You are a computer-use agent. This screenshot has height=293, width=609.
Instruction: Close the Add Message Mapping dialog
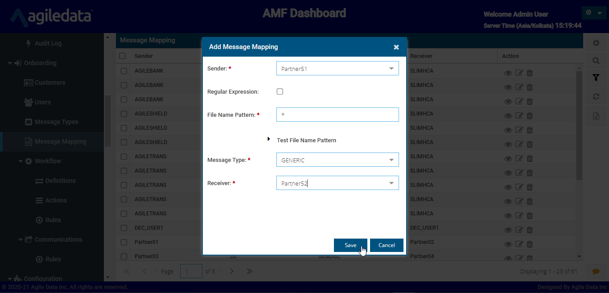(x=396, y=47)
